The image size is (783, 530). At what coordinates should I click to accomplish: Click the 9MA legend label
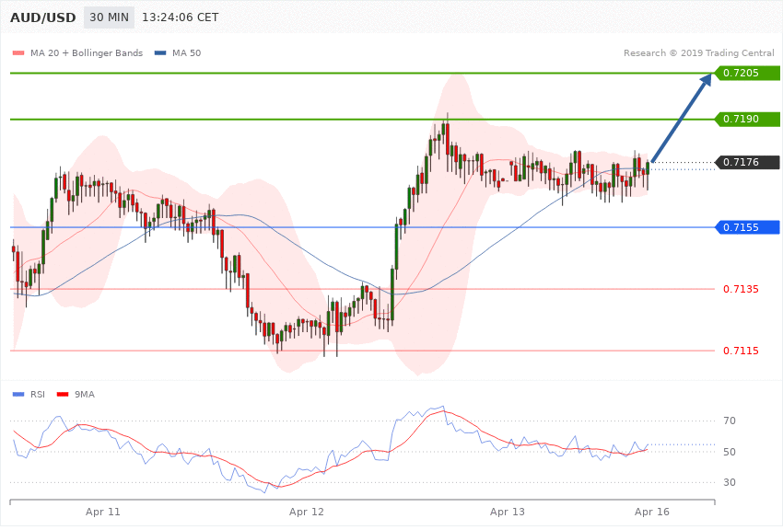click(x=85, y=395)
